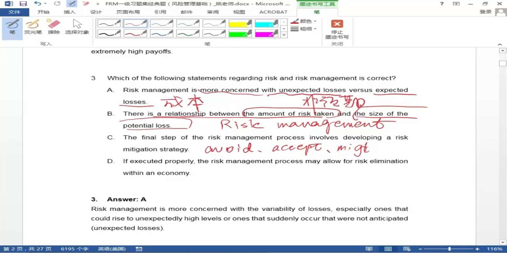Switch to web layout view in status bar

[407, 249]
